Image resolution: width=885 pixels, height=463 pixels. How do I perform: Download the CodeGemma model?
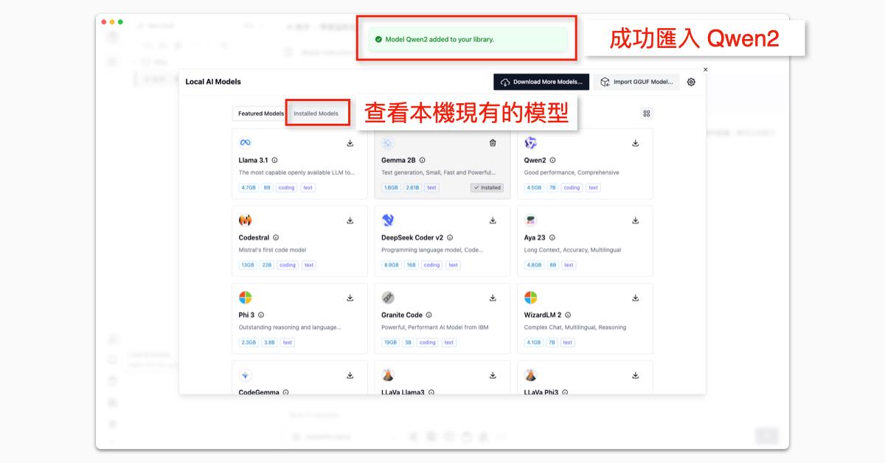350,375
